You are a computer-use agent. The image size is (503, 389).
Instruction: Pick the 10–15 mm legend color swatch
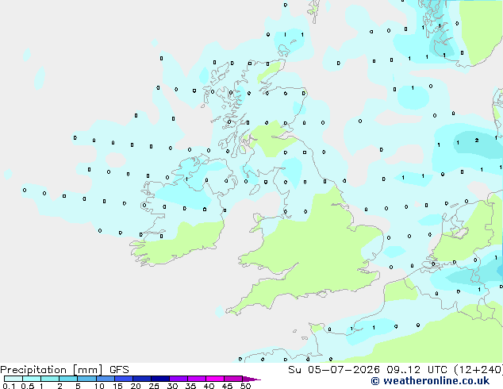click(105, 379)
